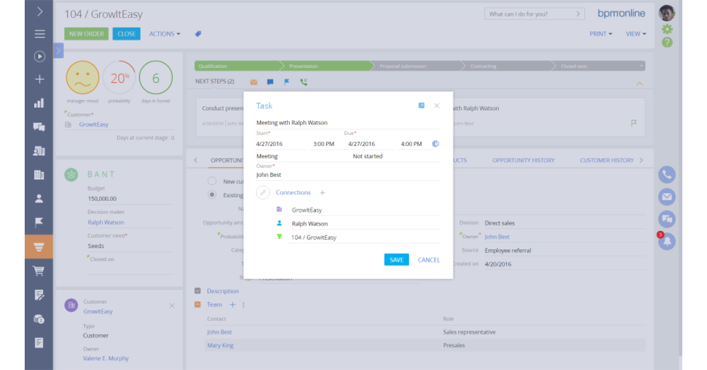
Task: Click the Connections link icon
Action: click(263, 193)
